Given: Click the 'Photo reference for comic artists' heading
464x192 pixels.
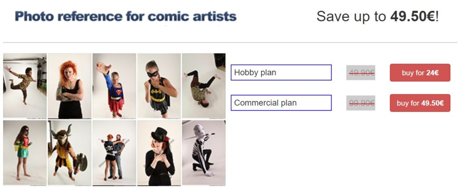Looking at the screenshot, I should [x=126, y=16].
